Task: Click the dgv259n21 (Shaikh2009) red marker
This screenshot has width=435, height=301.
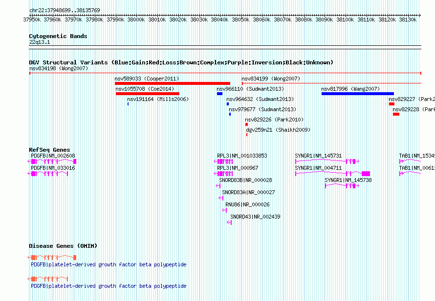Action: [x=247, y=135]
